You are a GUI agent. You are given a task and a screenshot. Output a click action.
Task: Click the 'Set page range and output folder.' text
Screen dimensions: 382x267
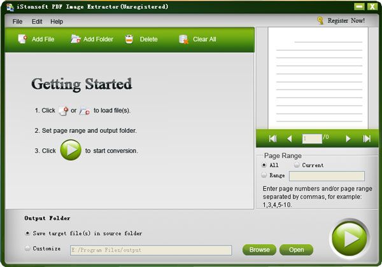[85, 130]
